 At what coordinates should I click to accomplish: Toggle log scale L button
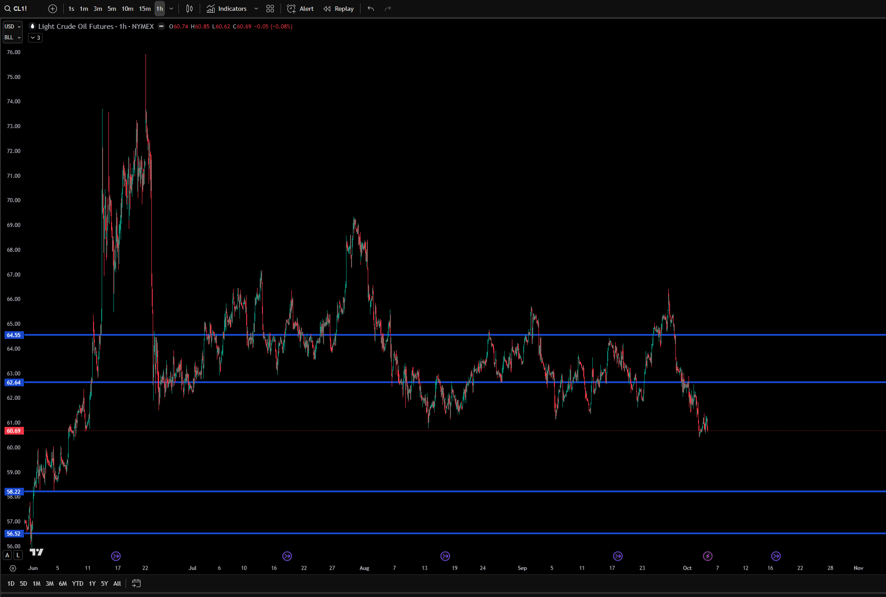point(18,555)
